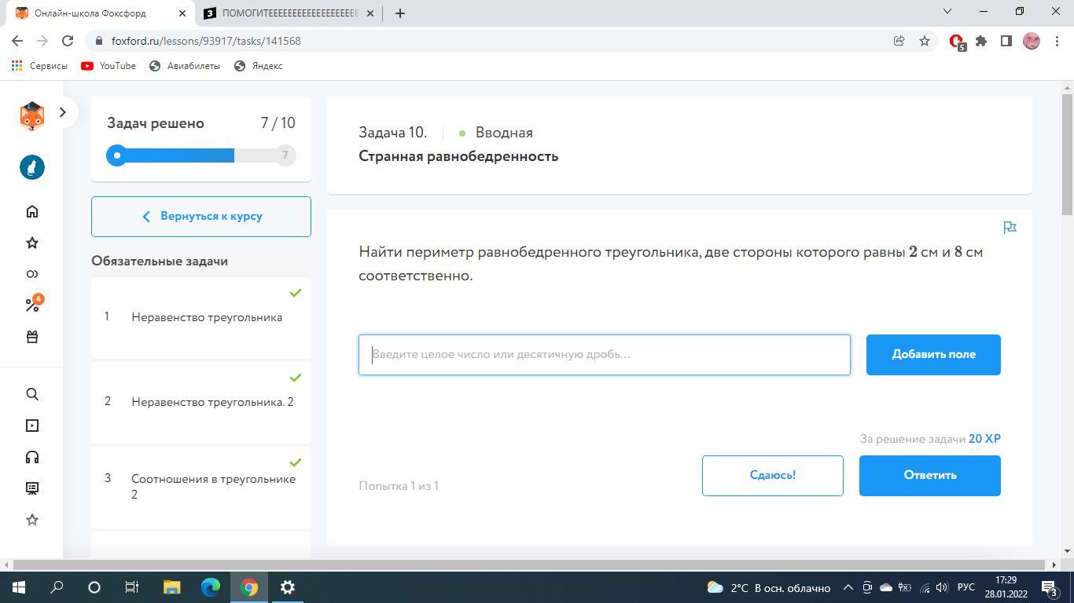Expand the left sidebar chevron
This screenshot has width=1074, height=603.
(x=63, y=112)
